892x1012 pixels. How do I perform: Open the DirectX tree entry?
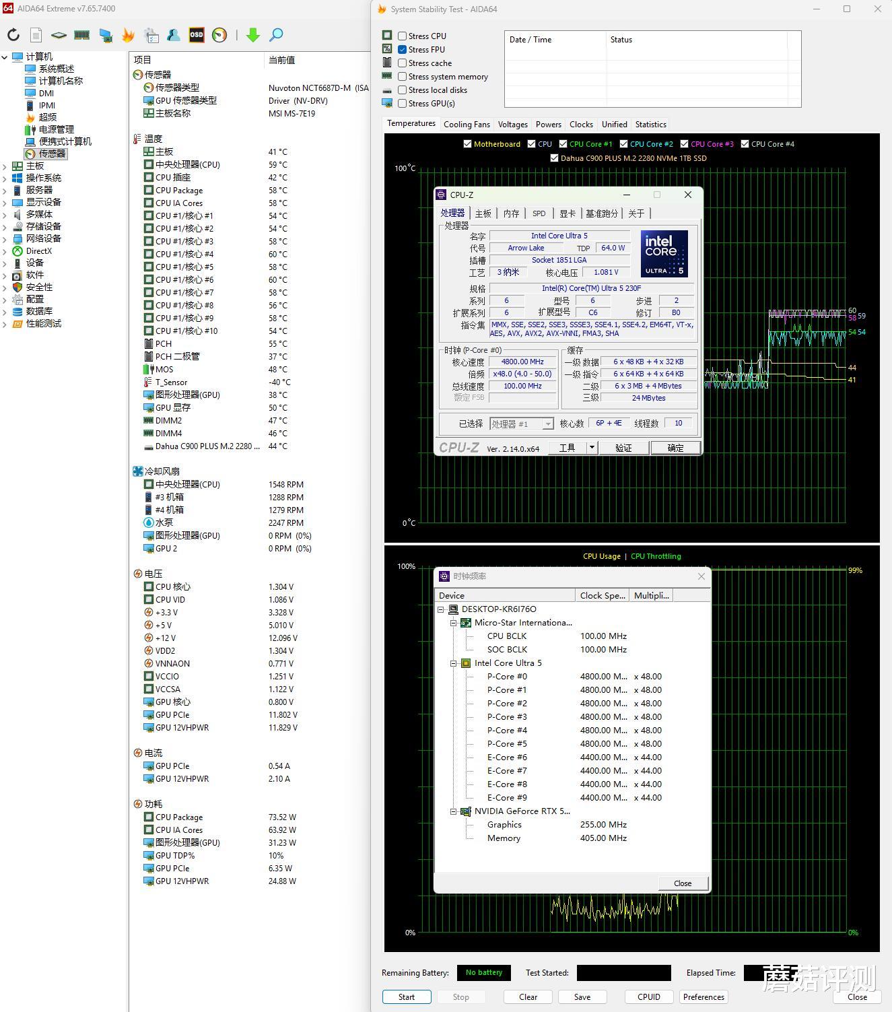[39, 250]
